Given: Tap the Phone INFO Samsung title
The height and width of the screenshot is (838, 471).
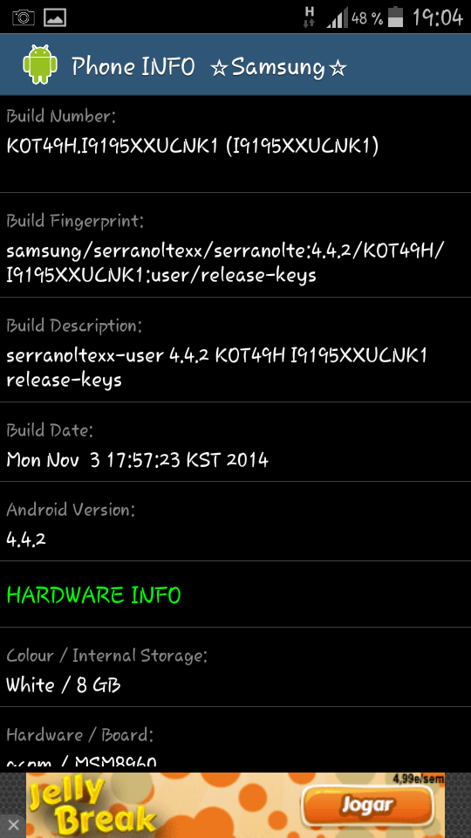Looking at the screenshot, I should pos(208,67).
